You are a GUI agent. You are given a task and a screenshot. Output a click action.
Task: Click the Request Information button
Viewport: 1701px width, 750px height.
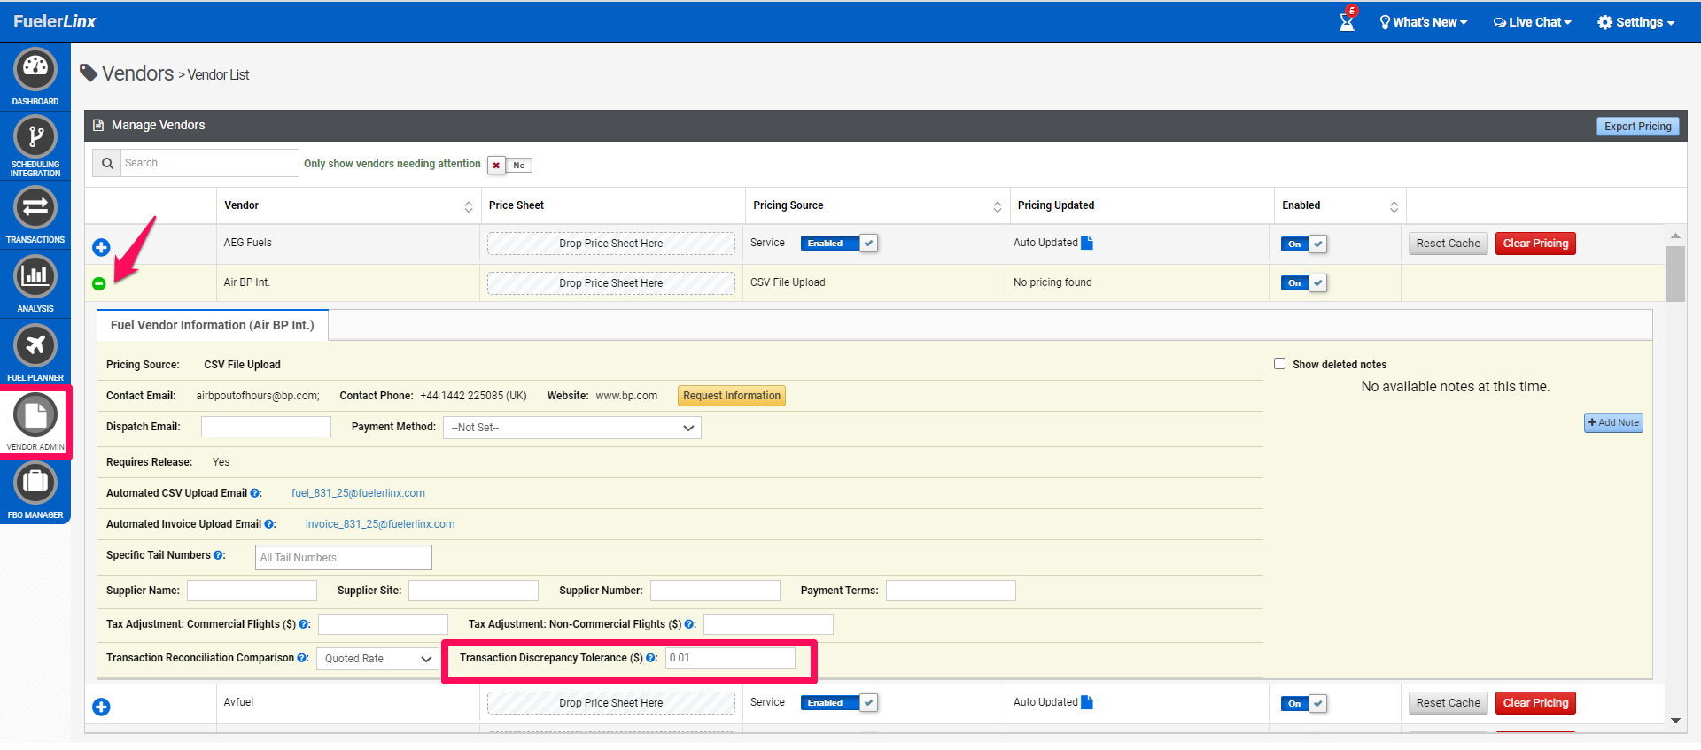[732, 396]
